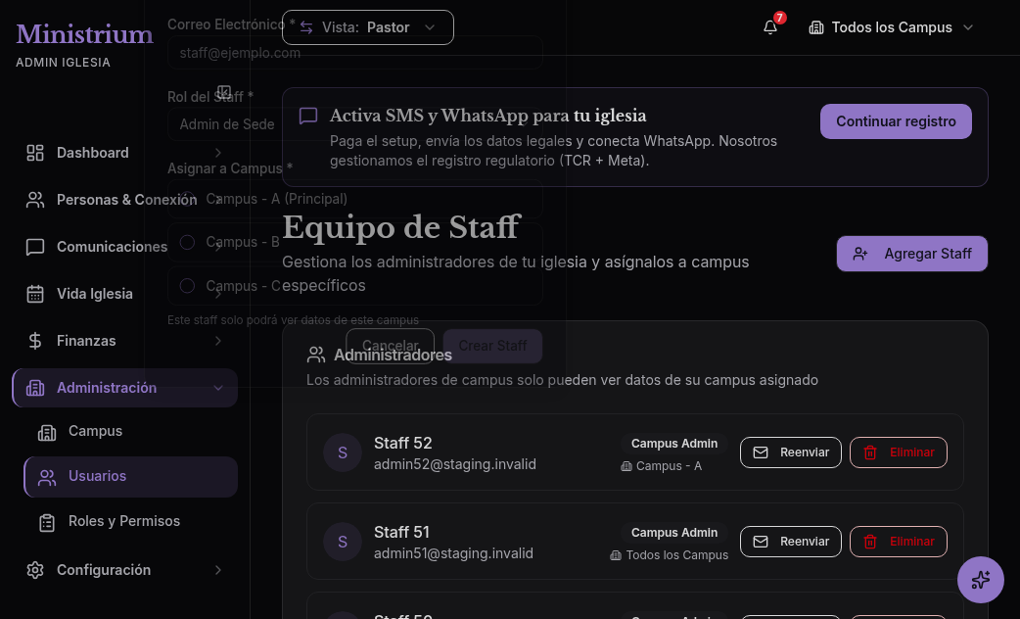The image size is (1020, 619).
Task: Click the Comunicaciones speech-bubble sidebar icon
Action: 35,247
